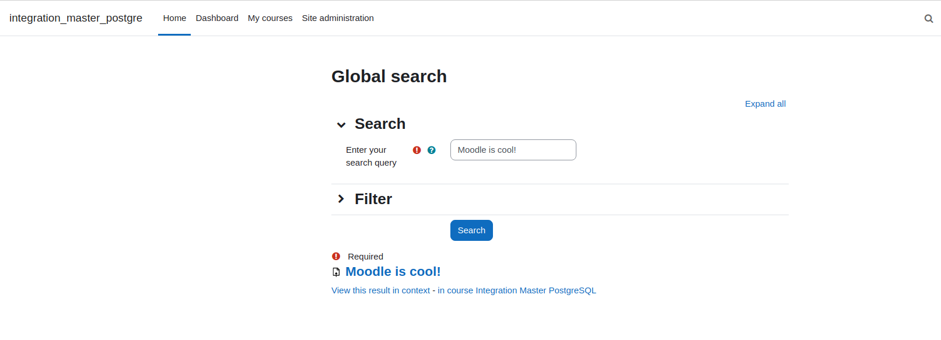Click the Expand all link
The image size is (941, 340).
765,104
